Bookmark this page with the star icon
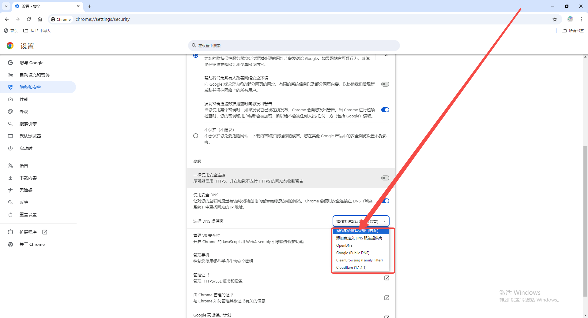 tap(555, 19)
